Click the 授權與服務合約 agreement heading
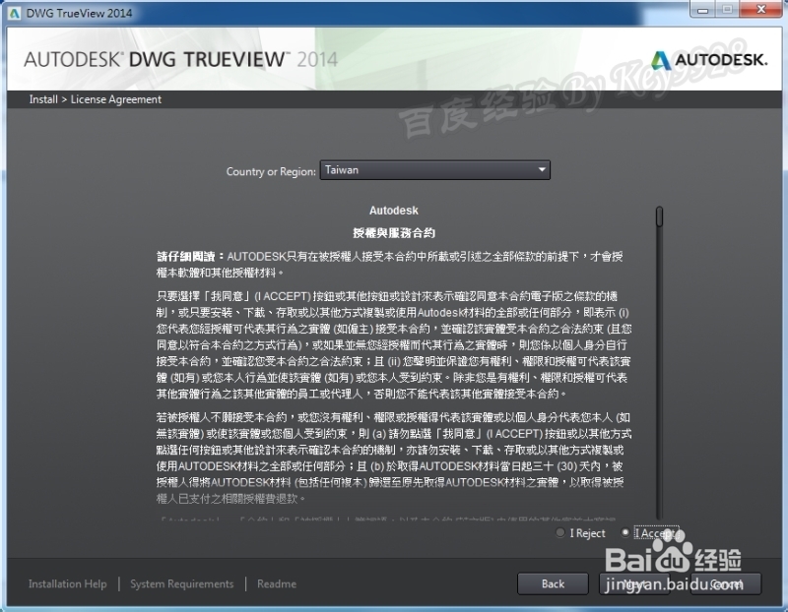The height and width of the screenshot is (612, 788). (x=393, y=232)
